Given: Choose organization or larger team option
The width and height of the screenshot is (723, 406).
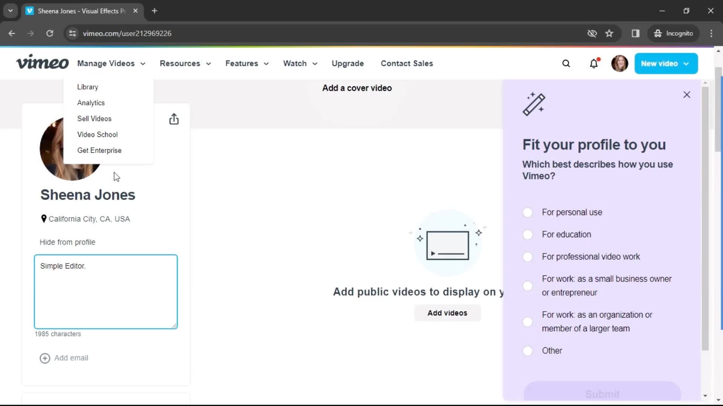Looking at the screenshot, I should 528,322.
